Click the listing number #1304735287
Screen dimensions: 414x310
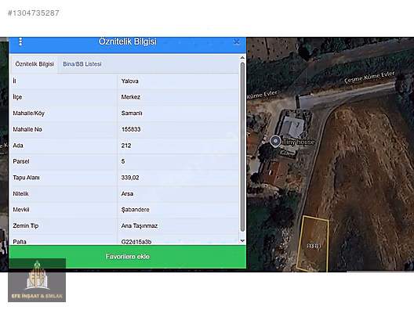pyautogui.click(x=34, y=13)
